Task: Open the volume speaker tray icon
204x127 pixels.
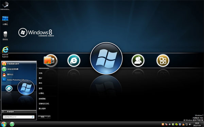Action: (x=190, y=124)
